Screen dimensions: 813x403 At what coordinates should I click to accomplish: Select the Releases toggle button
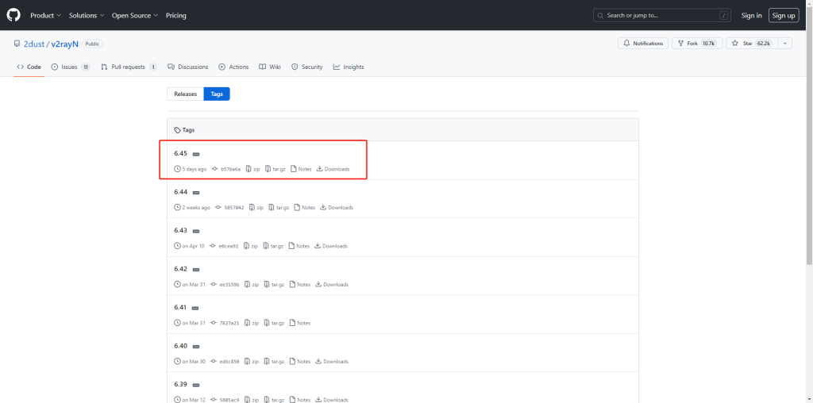(x=185, y=94)
